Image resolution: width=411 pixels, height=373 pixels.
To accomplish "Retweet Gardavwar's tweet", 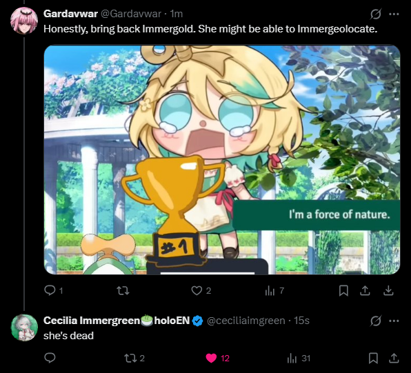I will click(123, 290).
